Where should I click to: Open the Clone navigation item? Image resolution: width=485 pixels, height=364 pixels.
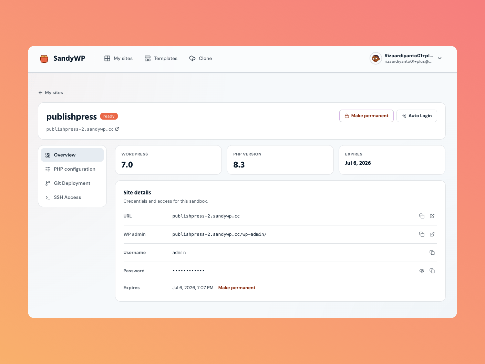pos(200,59)
